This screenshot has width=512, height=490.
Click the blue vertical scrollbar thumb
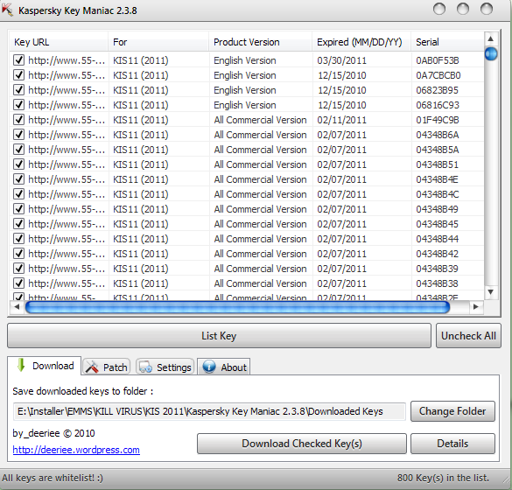(491, 54)
